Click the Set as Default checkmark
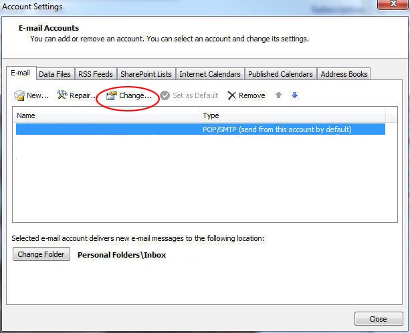The width and height of the screenshot is (410, 333). point(165,95)
